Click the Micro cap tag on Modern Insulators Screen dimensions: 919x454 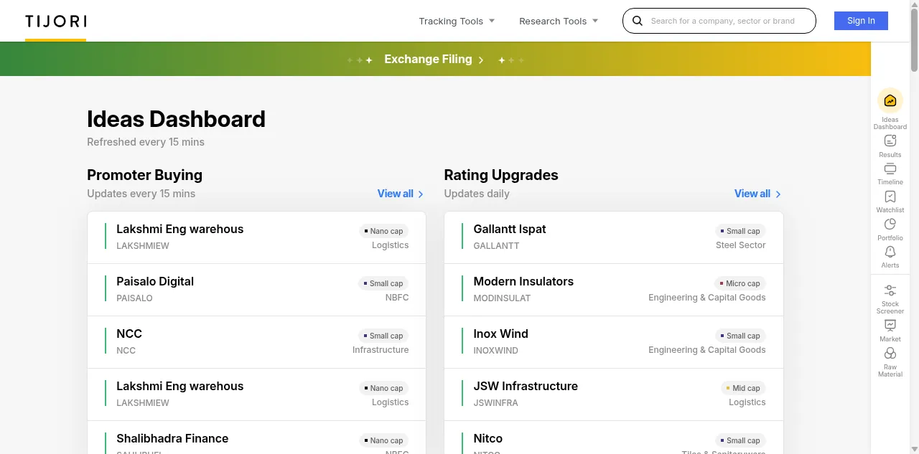click(x=740, y=283)
